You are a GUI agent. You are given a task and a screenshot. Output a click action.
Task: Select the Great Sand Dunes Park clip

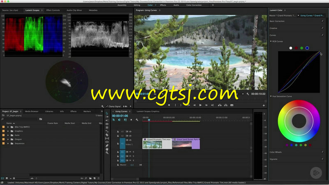(186, 143)
